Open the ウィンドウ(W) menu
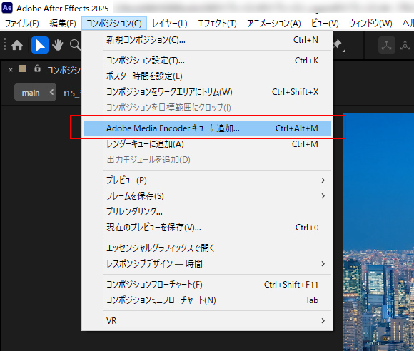Viewport: 414px width, 351px height. (x=370, y=24)
